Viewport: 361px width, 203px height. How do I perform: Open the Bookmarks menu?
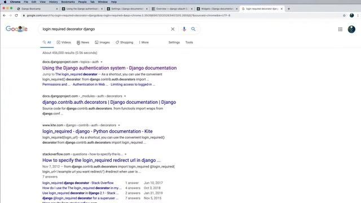[68, 2]
